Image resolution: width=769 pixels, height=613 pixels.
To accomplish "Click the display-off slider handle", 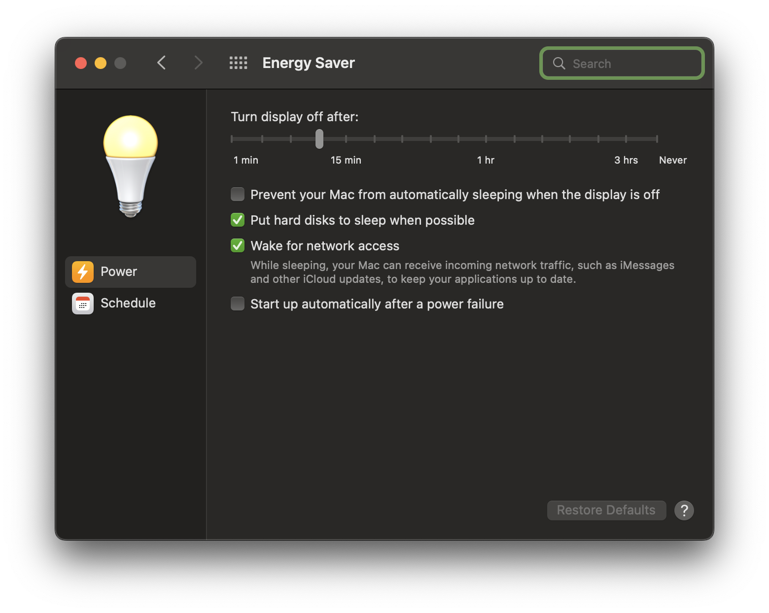I will pyautogui.click(x=319, y=139).
